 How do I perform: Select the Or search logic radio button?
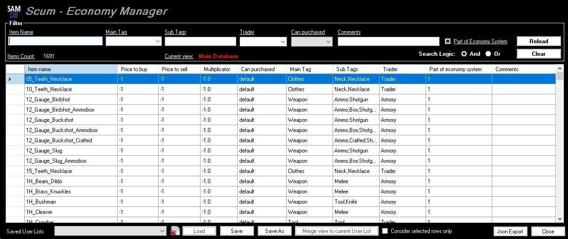click(x=488, y=54)
